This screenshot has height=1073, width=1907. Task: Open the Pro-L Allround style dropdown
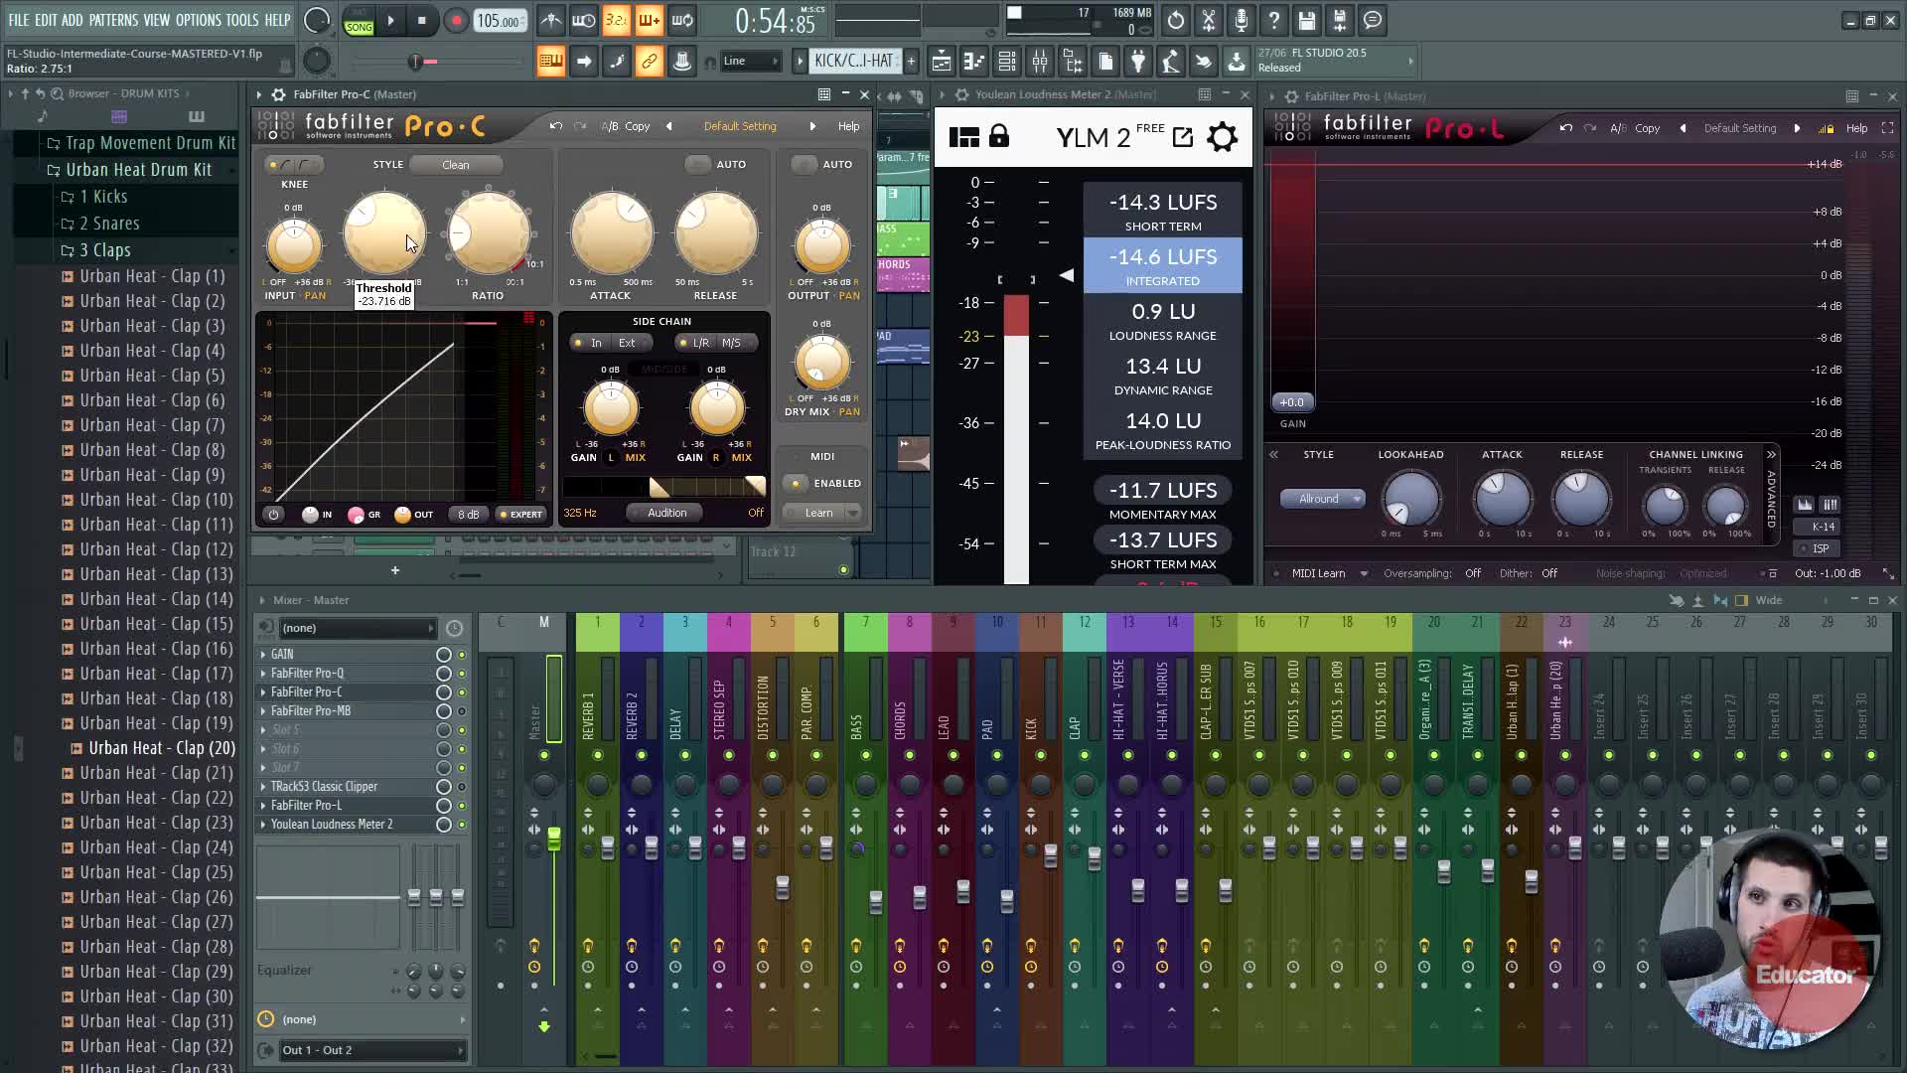point(1323,499)
